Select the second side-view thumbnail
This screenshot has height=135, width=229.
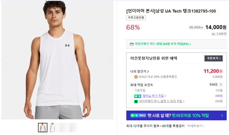pyautogui.click(x=52, y=127)
